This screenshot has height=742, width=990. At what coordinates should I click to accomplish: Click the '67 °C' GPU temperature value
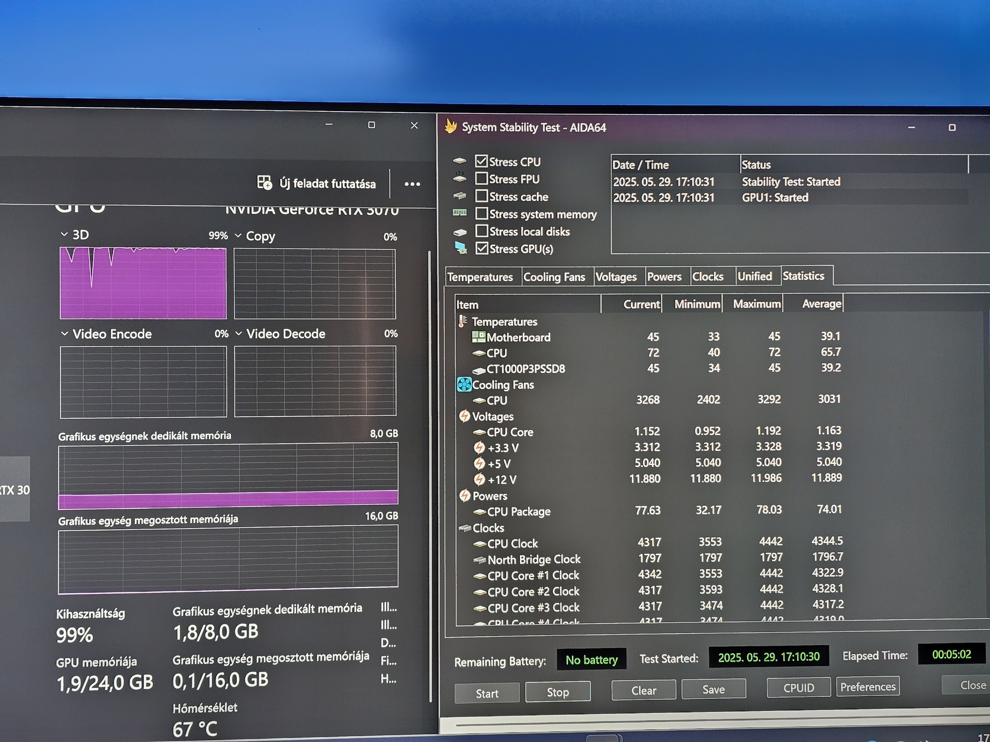click(195, 729)
